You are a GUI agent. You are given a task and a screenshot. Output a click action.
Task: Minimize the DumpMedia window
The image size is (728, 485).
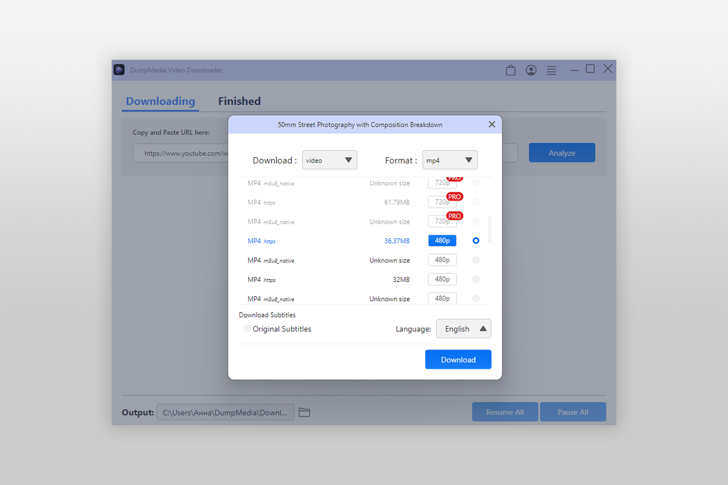pos(574,70)
